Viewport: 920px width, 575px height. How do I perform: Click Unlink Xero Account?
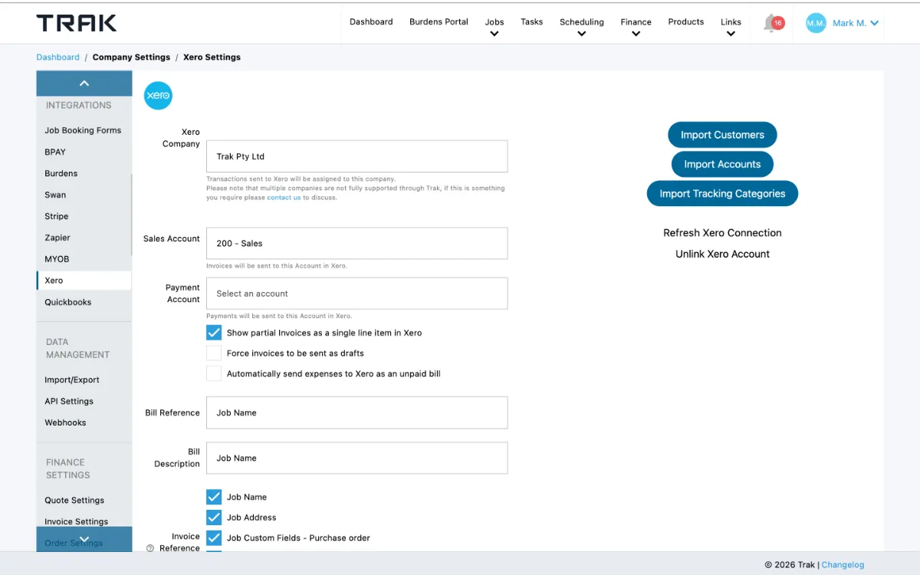click(722, 254)
